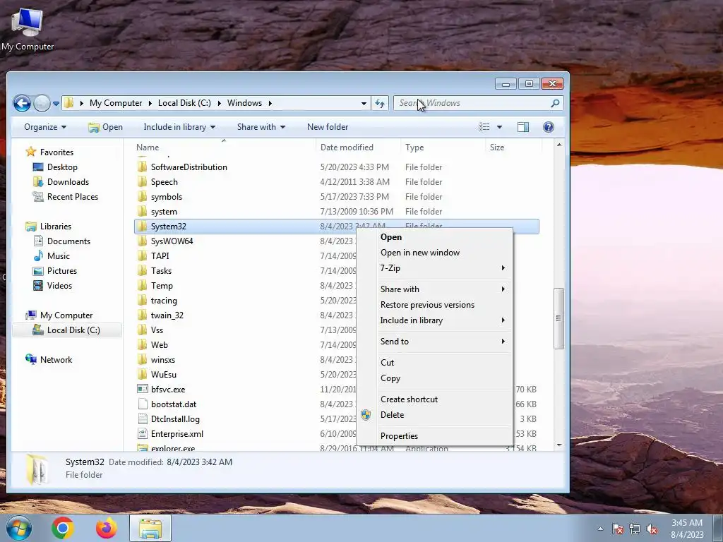Open Music library

click(51, 255)
